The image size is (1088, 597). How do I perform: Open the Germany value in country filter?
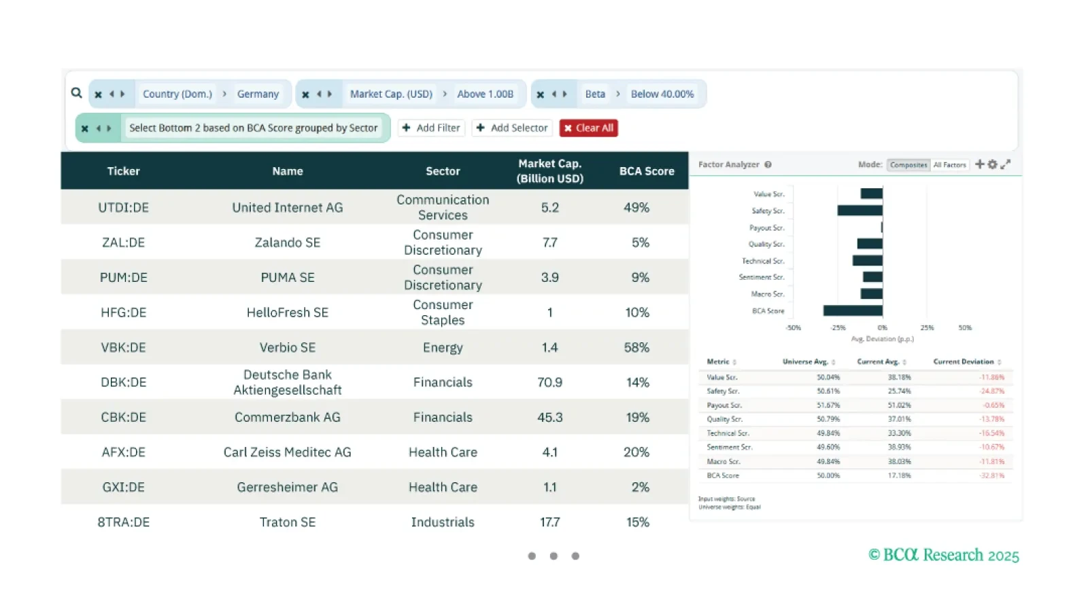(258, 94)
